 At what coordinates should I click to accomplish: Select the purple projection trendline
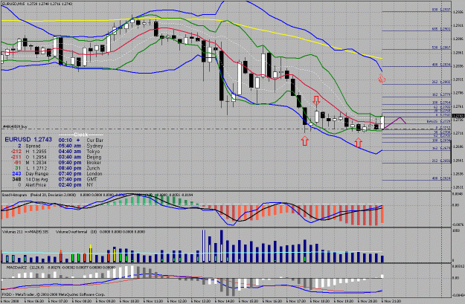[394, 123]
